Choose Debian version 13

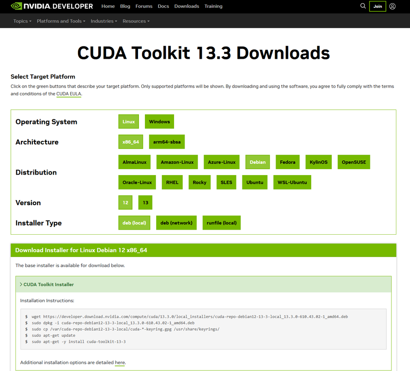[x=145, y=202]
